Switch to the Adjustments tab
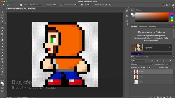Screen dimensions: 175x98 point(153,26)
